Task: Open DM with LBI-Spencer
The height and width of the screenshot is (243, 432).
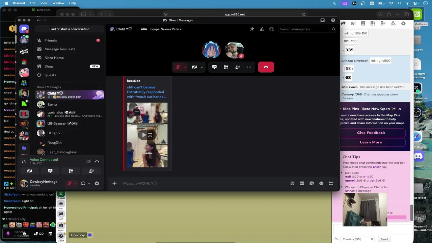Action: tap(69, 124)
